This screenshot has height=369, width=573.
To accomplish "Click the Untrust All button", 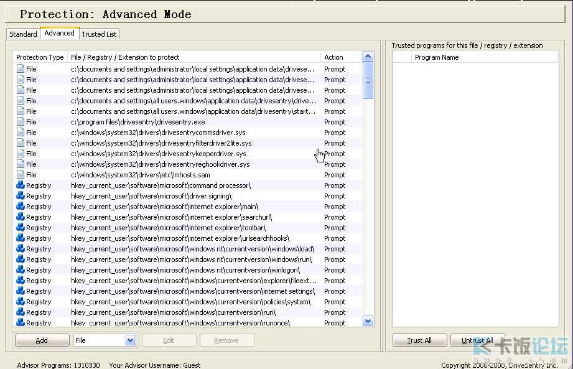I will (x=477, y=340).
